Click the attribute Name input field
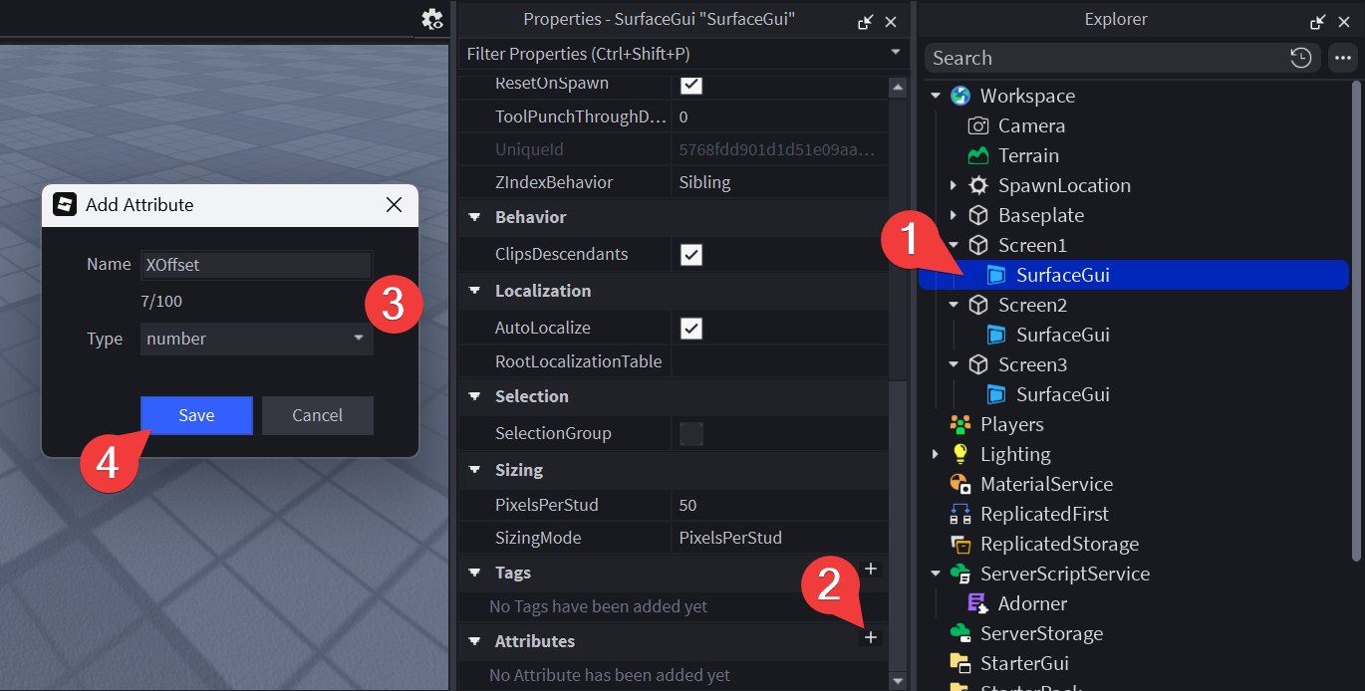The width and height of the screenshot is (1365, 691). click(256, 265)
